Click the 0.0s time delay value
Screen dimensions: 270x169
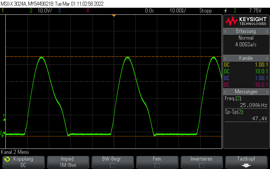pyautogui.click(x=150, y=11)
